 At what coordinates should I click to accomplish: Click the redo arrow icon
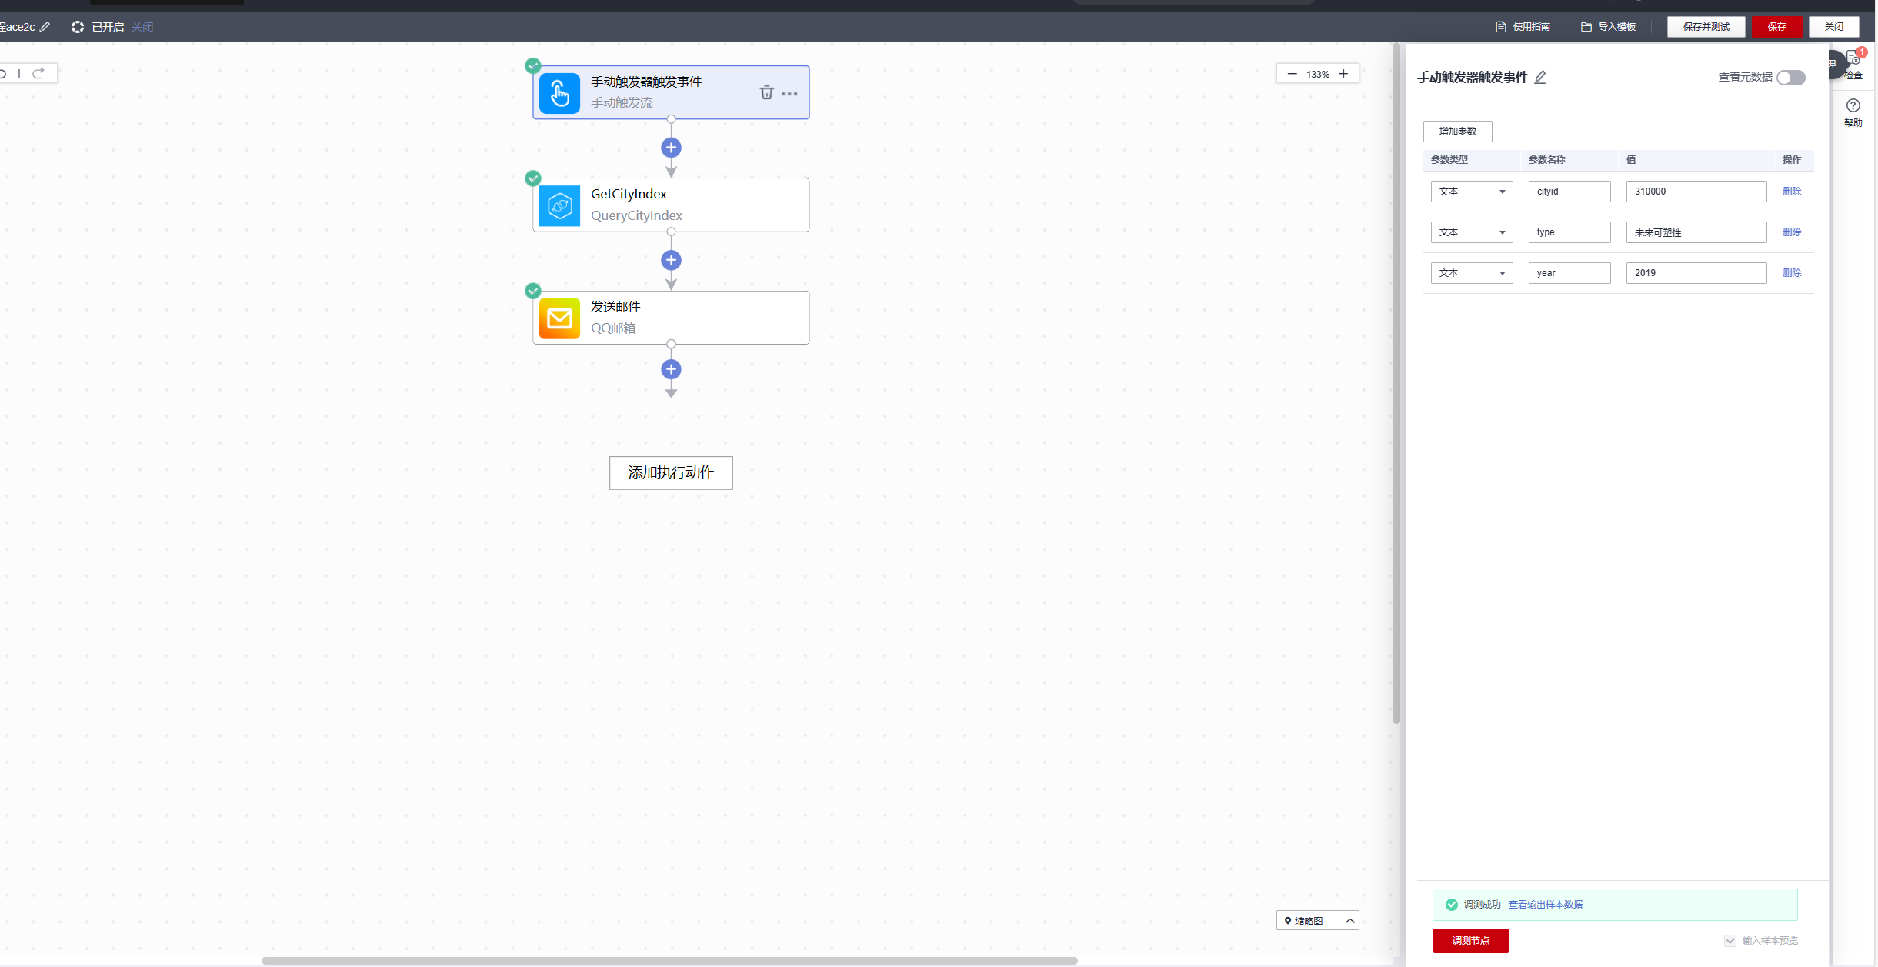click(x=38, y=73)
